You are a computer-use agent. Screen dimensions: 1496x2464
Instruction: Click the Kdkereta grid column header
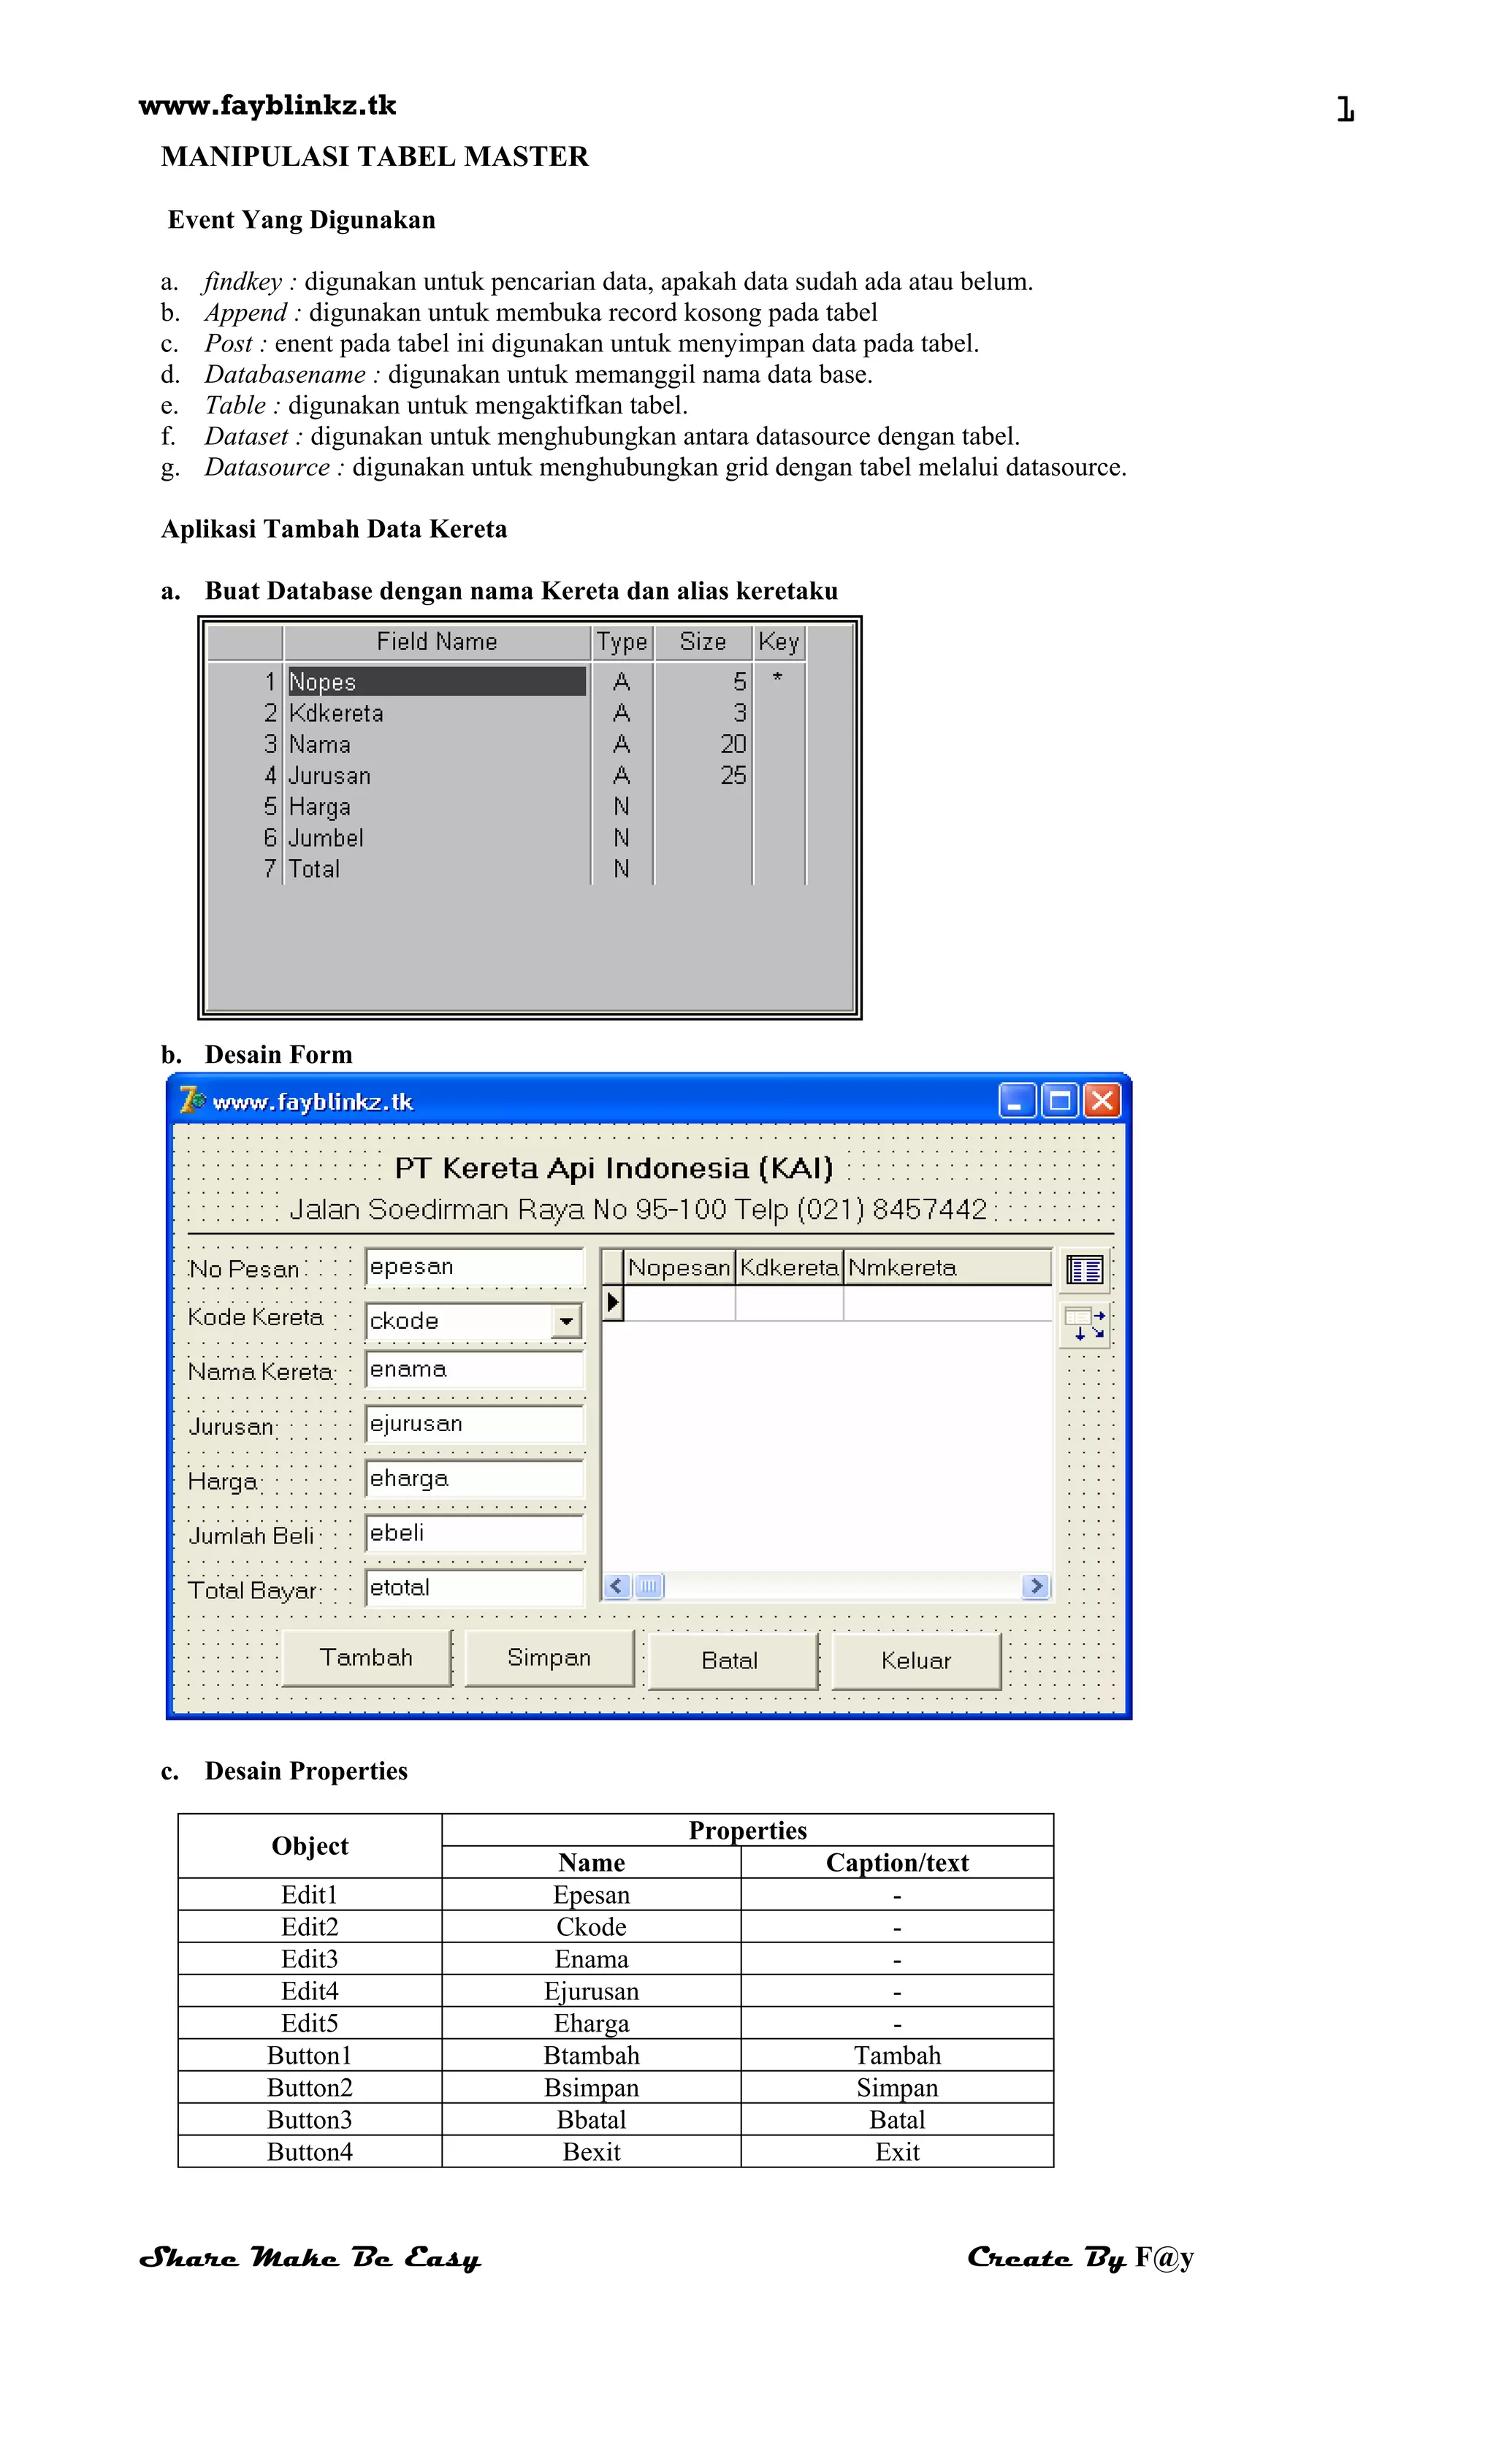point(788,1267)
